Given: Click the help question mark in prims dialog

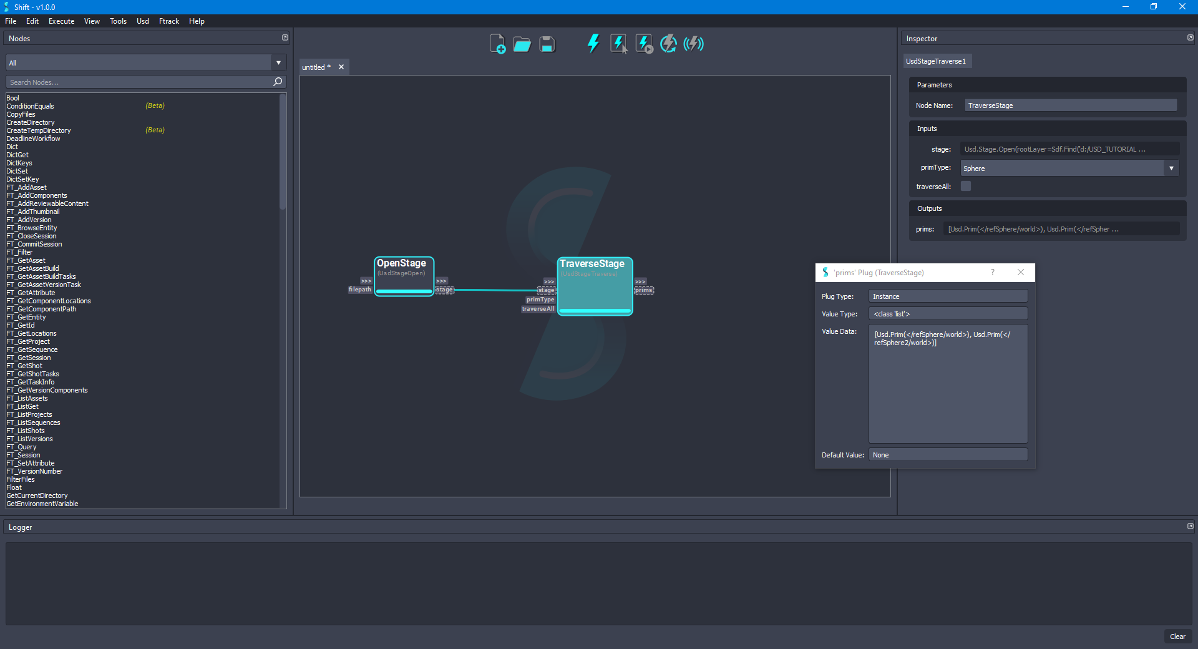Looking at the screenshot, I should [992, 272].
